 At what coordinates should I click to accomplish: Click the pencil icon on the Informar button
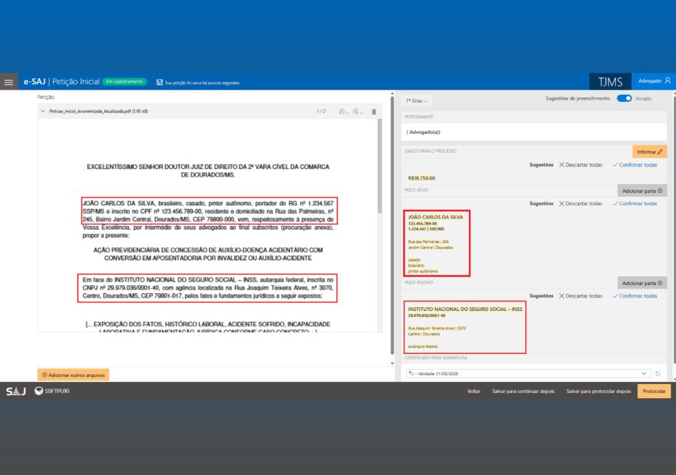pyautogui.click(x=660, y=150)
